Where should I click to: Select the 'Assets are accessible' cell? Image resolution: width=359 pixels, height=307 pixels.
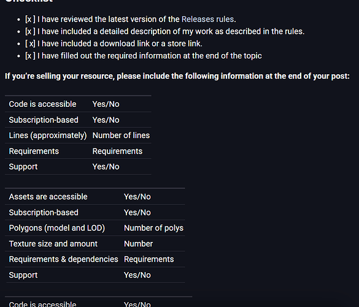[48, 196]
